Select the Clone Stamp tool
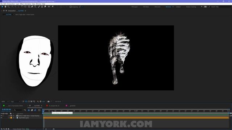 [x=42, y=6]
